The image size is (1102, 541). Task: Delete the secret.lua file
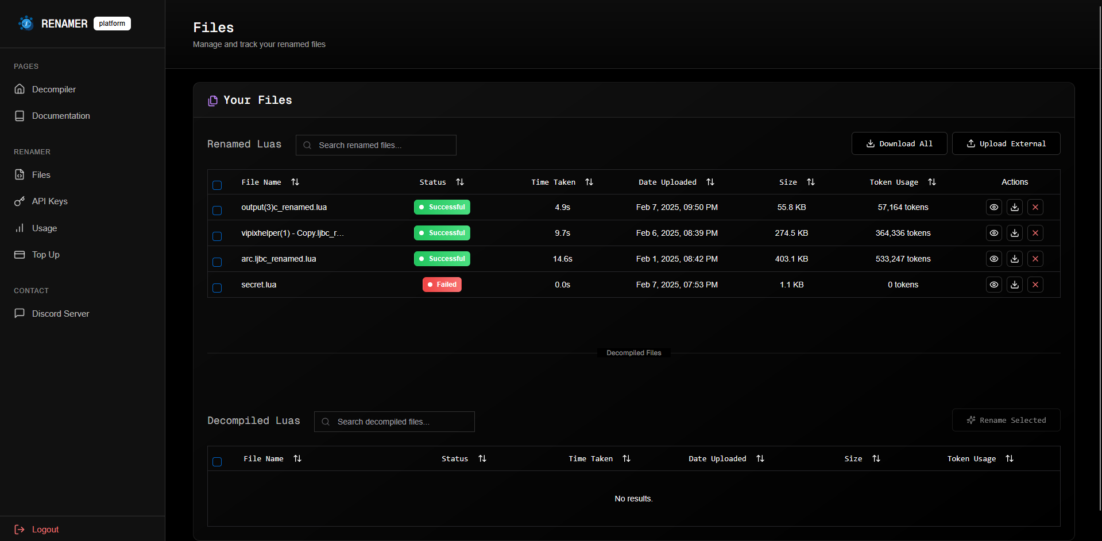click(1035, 285)
